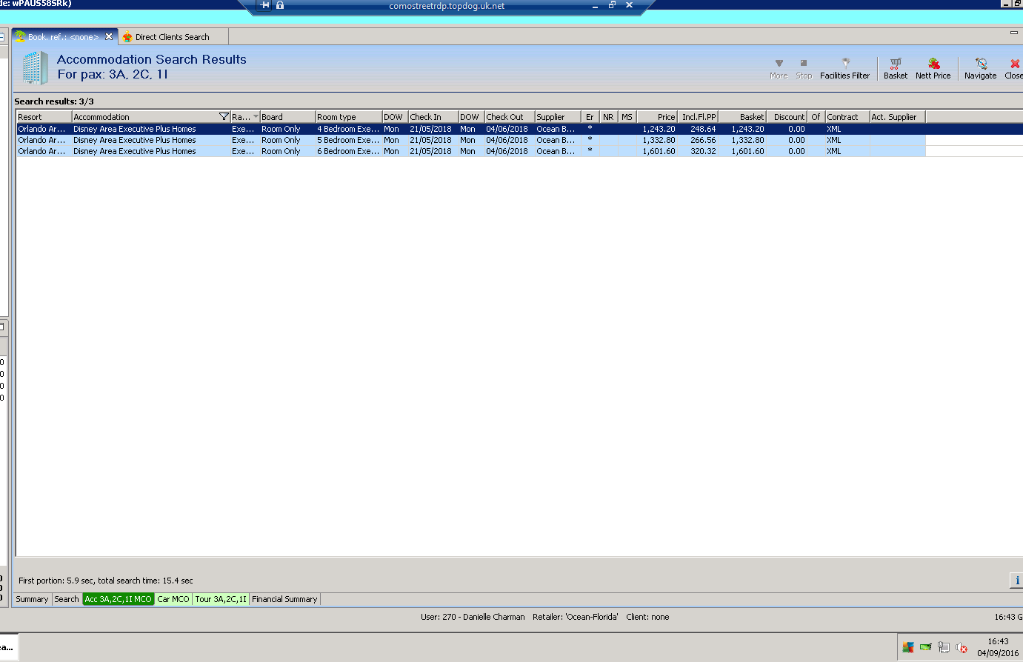Viewport: 1023px width, 662px height.
Task: Click the 'Client: none' status text
Action: pyautogui.click(x=647, y=617)
